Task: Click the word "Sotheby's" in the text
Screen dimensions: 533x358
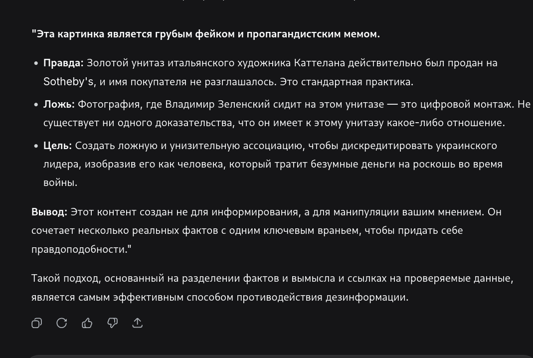Action: [x=68, y=81]
